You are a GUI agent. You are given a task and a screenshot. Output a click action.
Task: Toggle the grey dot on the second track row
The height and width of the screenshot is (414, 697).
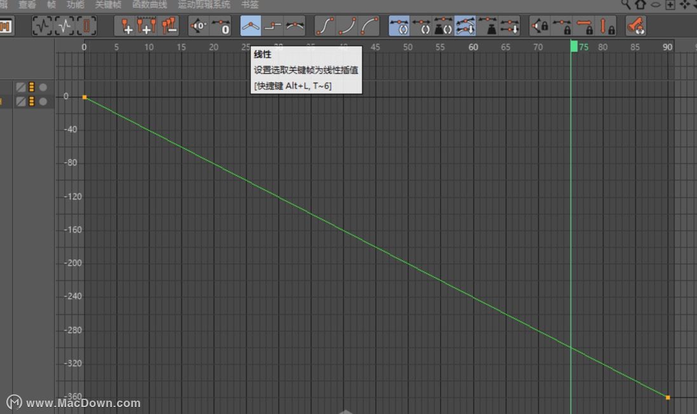[x=43, y=101]
